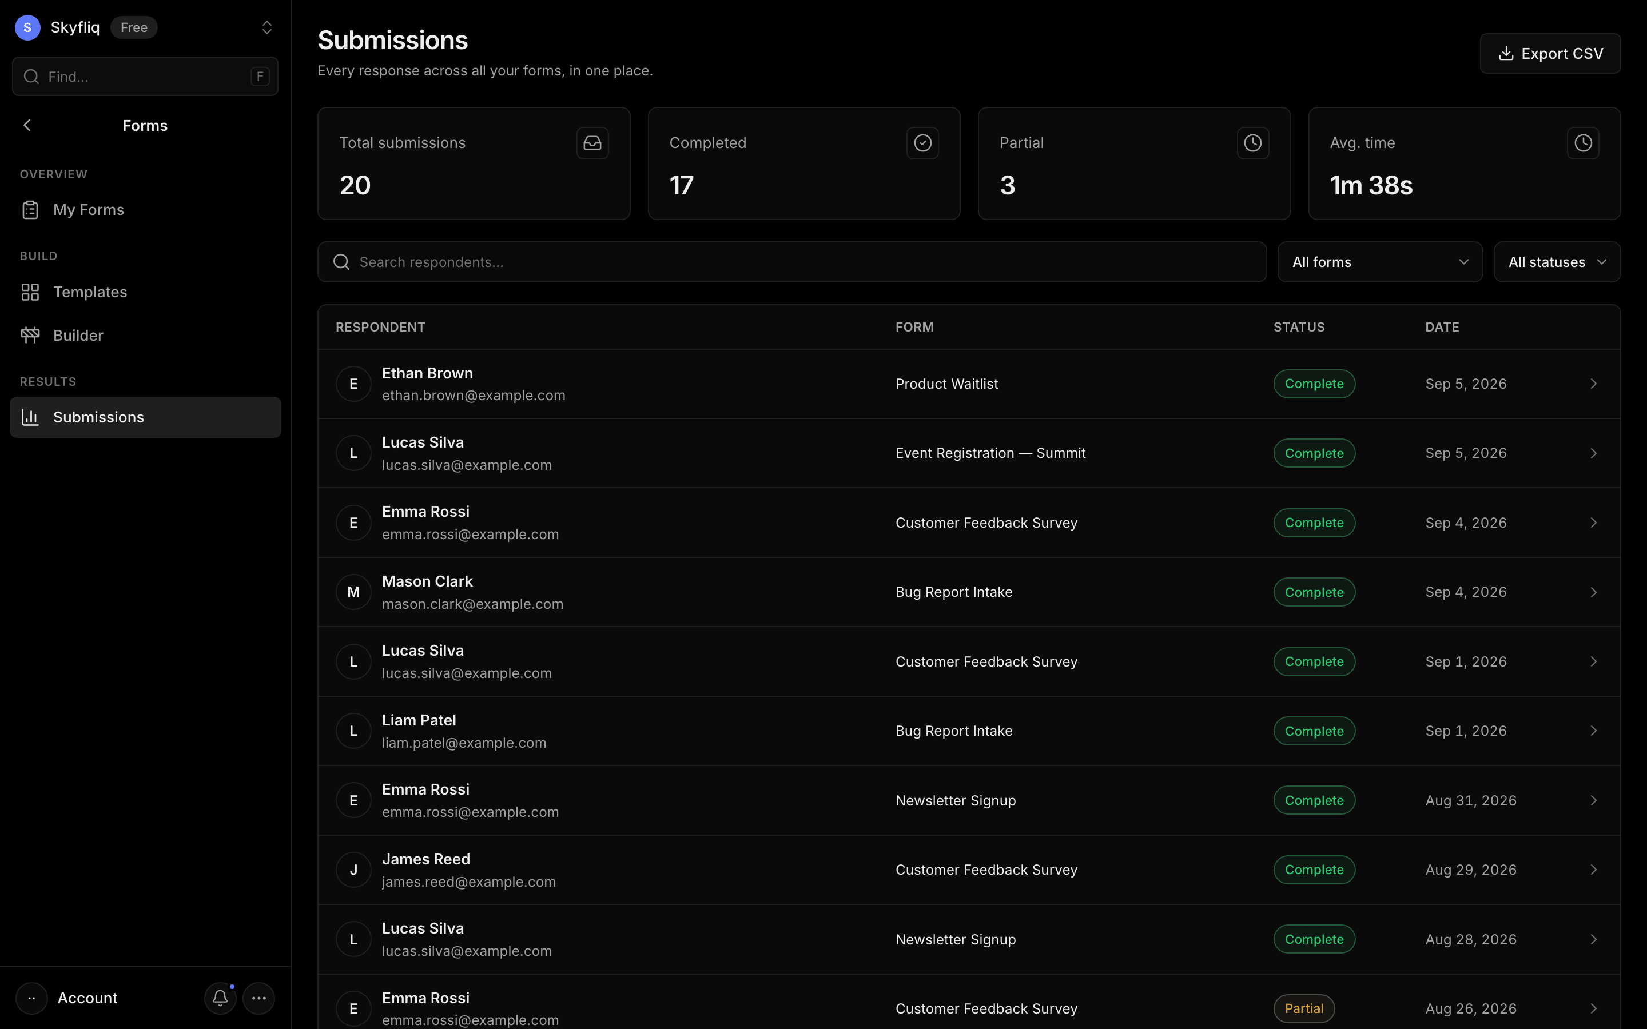The width and height of the screenshot is (1647, 1029).
Task: Select the Product Waitlist form cell
Action: [946, 384]
